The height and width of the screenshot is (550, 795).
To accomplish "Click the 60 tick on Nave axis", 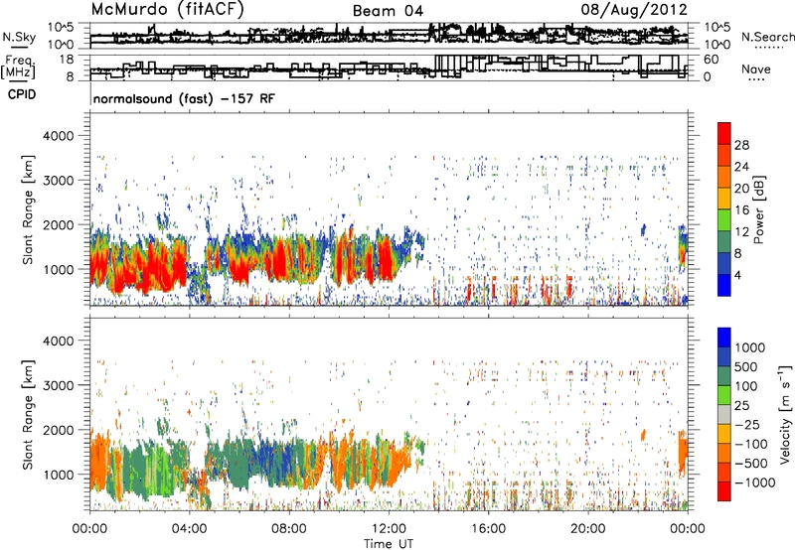I will 712,60.
